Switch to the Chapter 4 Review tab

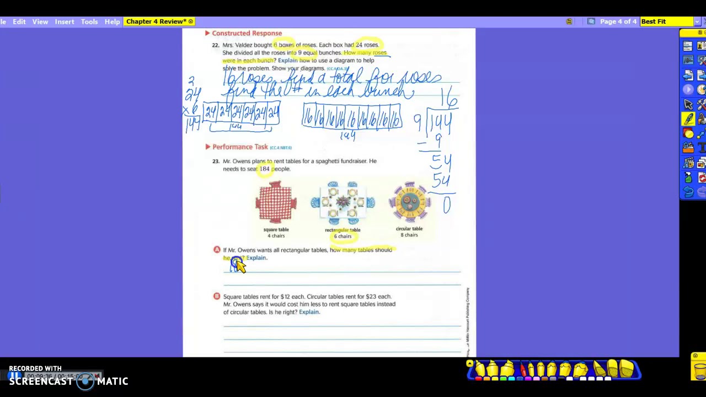159,22
